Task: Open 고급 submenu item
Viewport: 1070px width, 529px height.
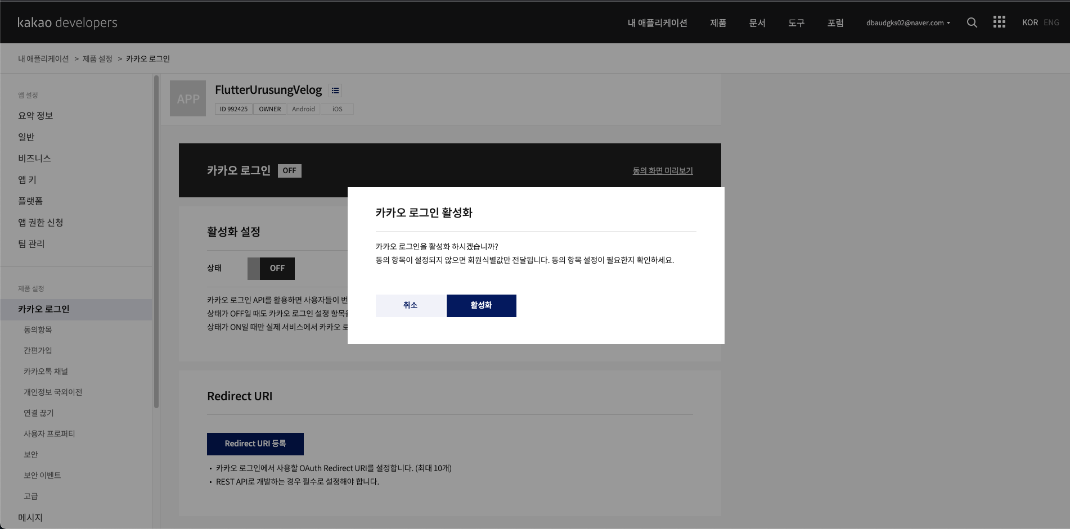Action: click(x=31, y=496)
